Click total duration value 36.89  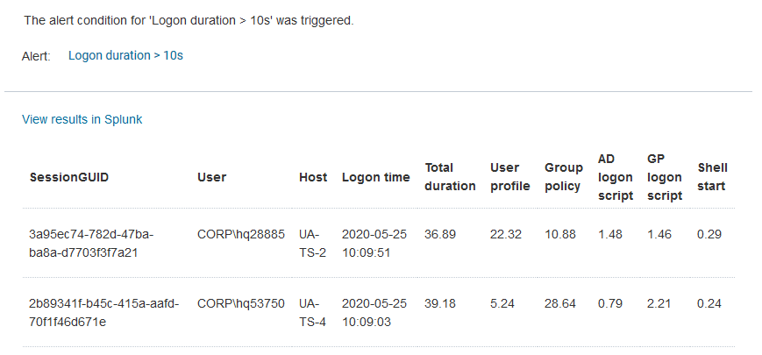click(x=440, y=235)
